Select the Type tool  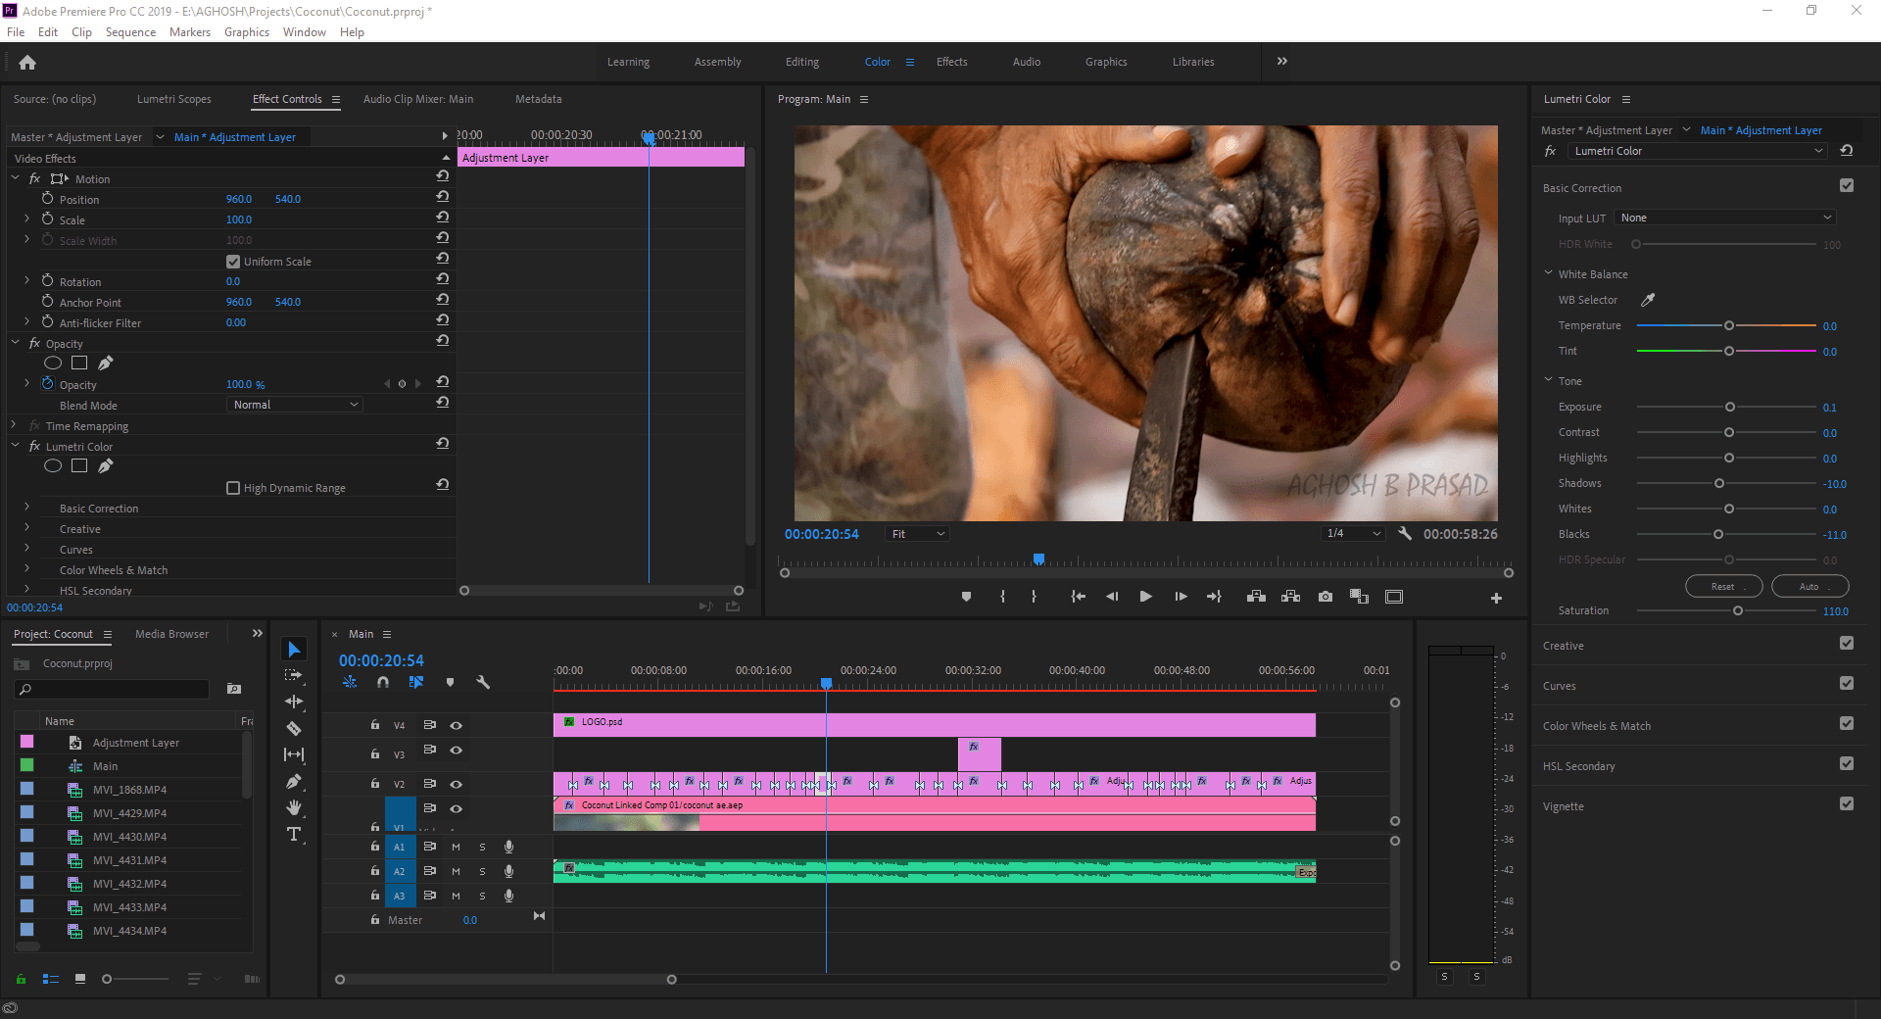coord(294,835)
